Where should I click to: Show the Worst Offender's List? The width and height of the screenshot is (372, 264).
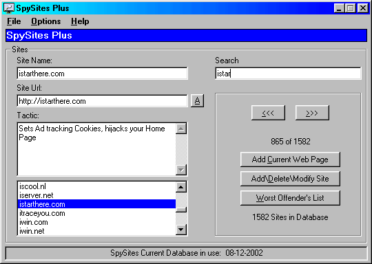(x=290, y=198)
